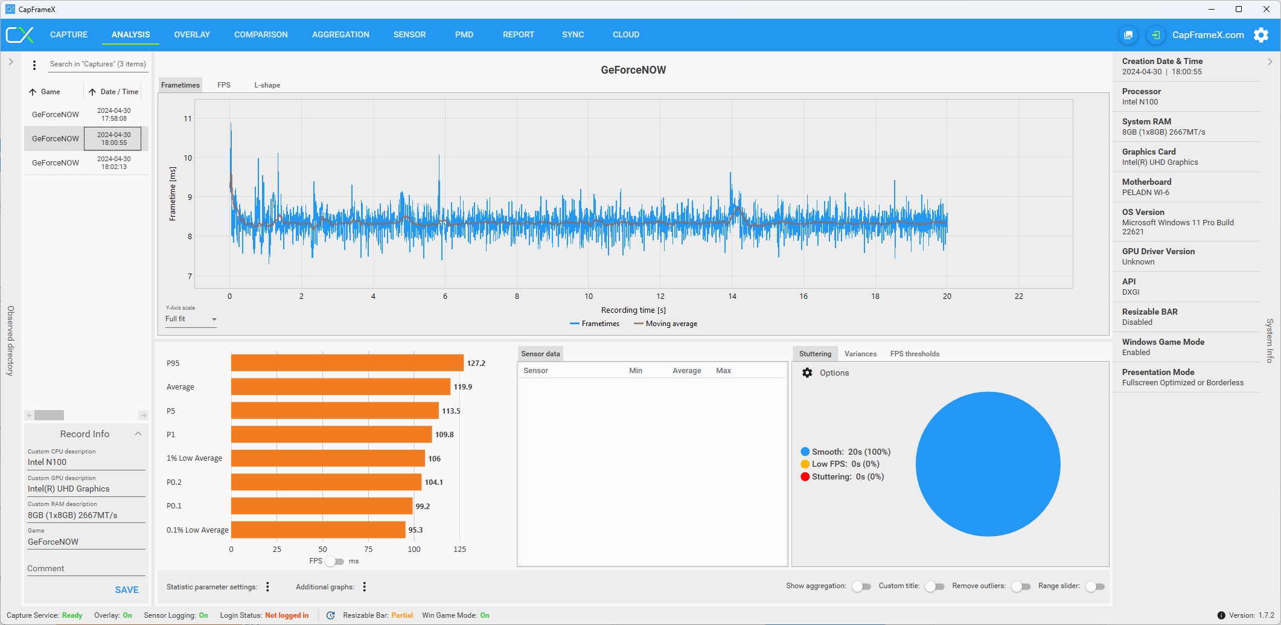This screenshot has width=1281, height=625.
Task: Click the Low FPS yellow legend dot
Action: pos(805,464)
